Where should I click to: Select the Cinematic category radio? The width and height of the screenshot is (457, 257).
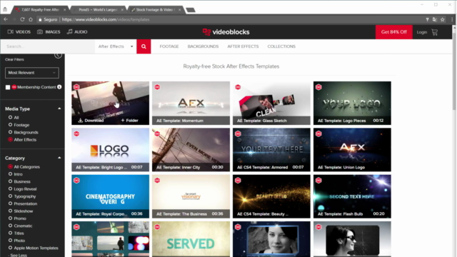[x=10, y=226]
